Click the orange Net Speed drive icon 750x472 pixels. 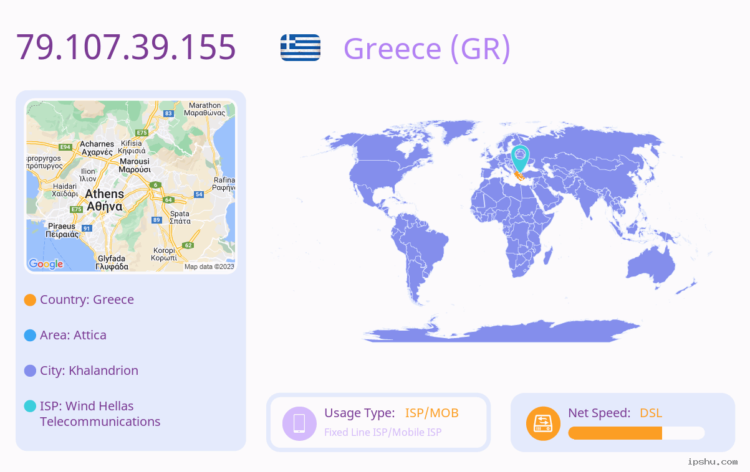543,423
